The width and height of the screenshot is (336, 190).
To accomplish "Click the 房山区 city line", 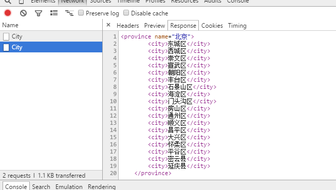I will point(179,108).
